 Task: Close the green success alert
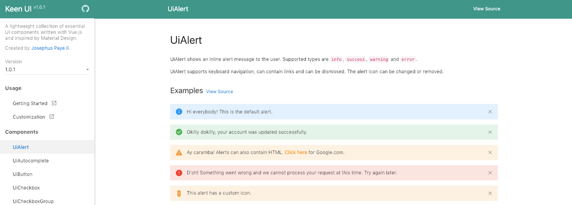click(x=490, y=132)
